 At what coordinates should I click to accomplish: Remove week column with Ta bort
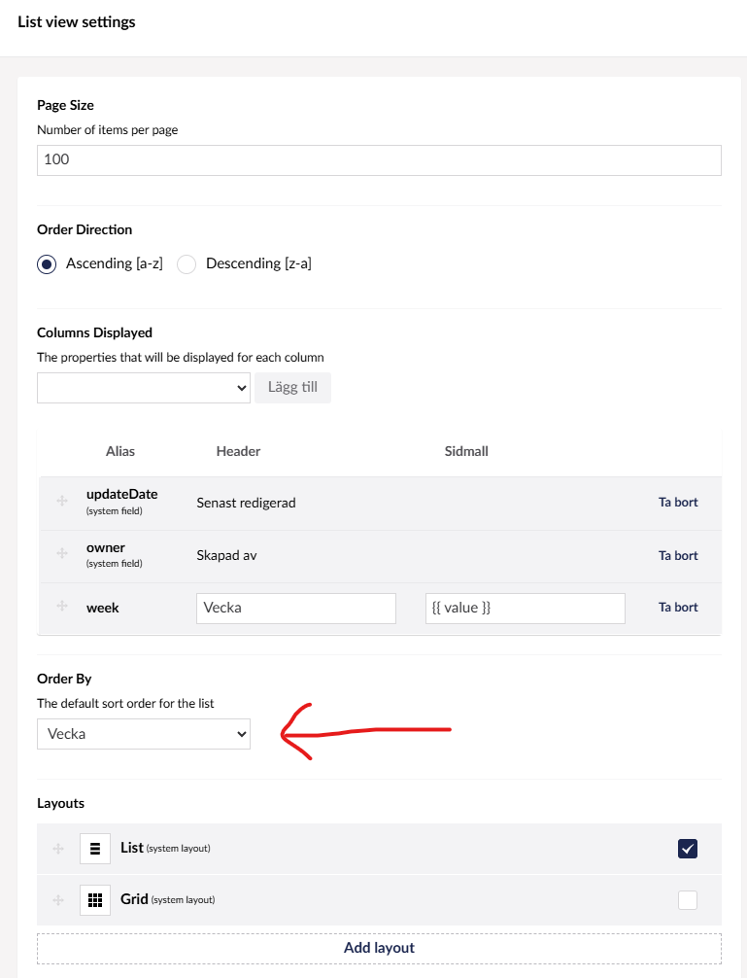678,607
